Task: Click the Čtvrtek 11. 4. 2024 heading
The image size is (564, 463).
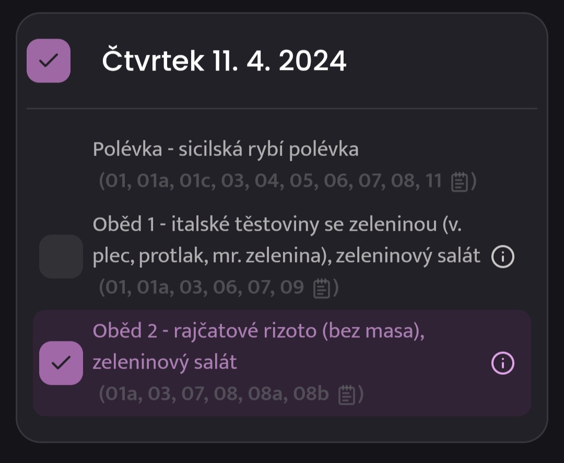Action: pyautogui.click(x=224, y=61)
